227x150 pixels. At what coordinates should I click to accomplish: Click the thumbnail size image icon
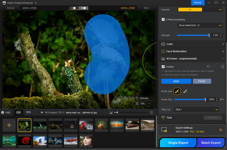pyautogui.click(x=111, y=112)
